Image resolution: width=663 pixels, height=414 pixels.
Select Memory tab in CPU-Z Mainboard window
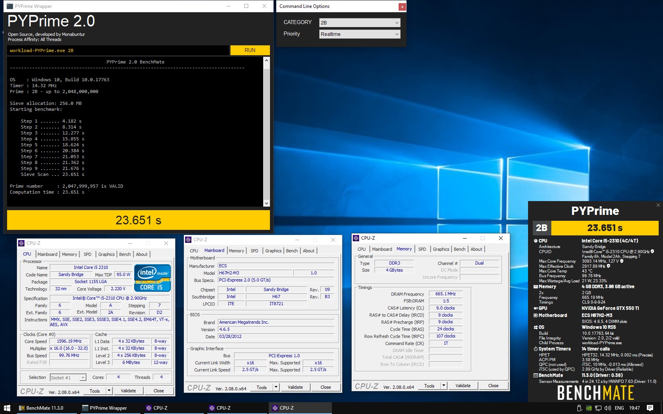point(236,251)
